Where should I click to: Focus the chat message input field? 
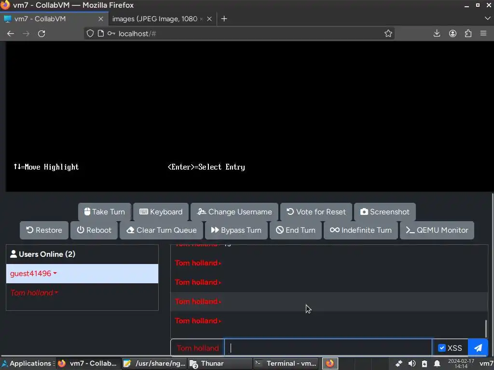pos(328,348)
